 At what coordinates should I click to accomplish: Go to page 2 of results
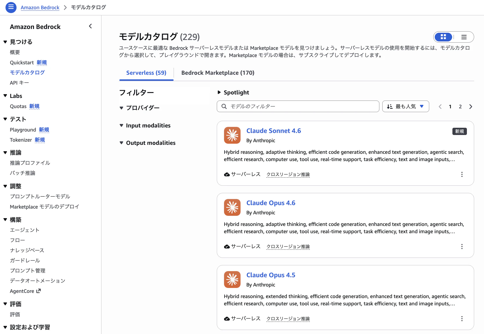[460, 107]
